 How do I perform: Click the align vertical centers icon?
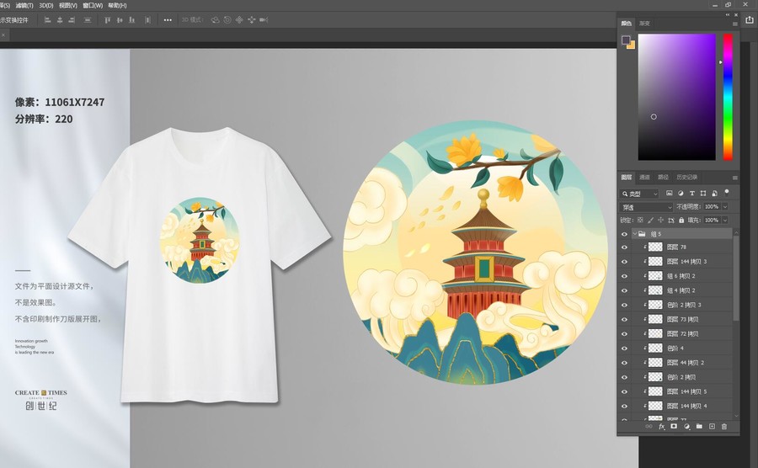click(x=120, y=20)
